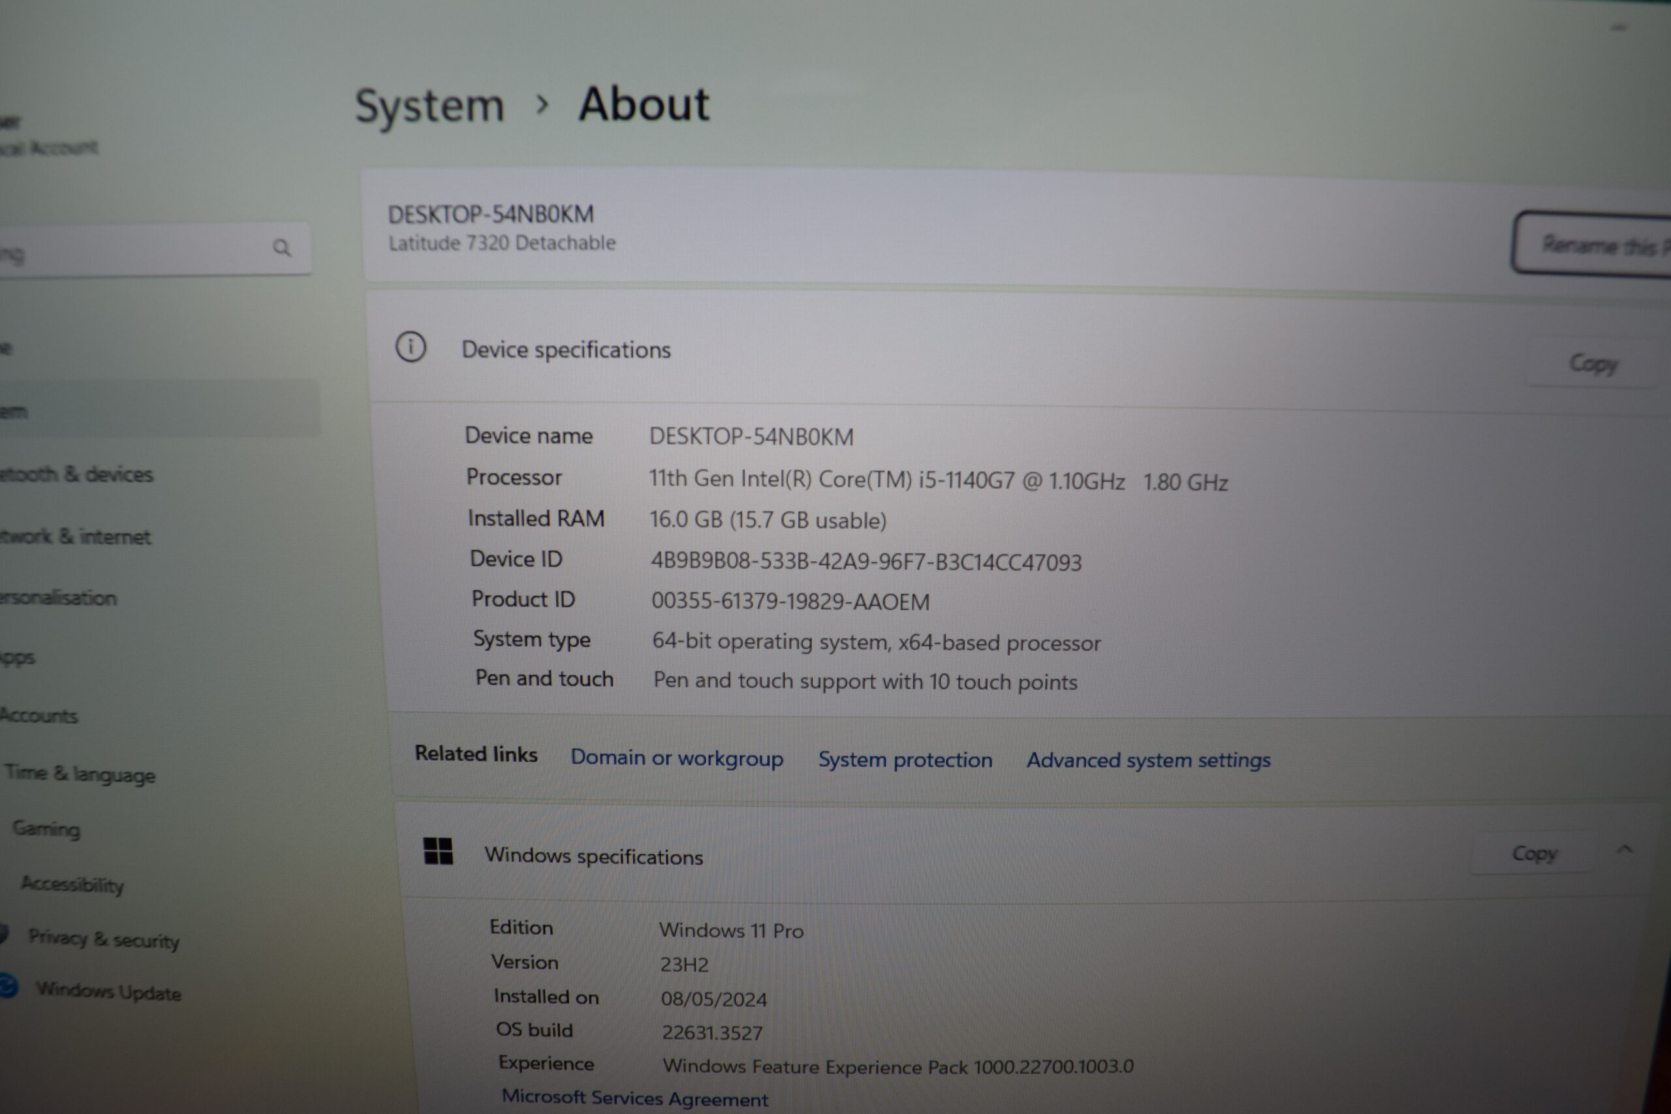Copy the Device specifications
Viewport: 1671px width, 1114px height.
coord(1593,363)
